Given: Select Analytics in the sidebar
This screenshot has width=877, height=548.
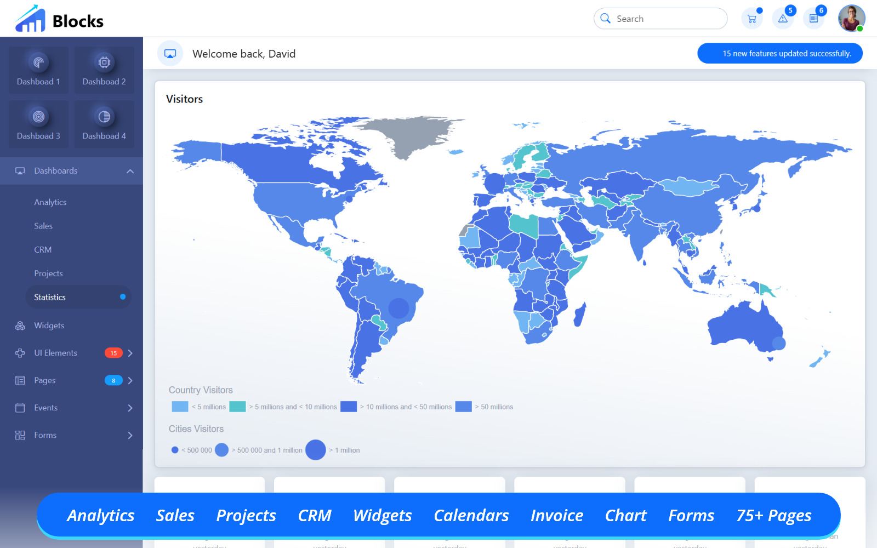Looking at the screenshot, I should [x=50, y=202].
